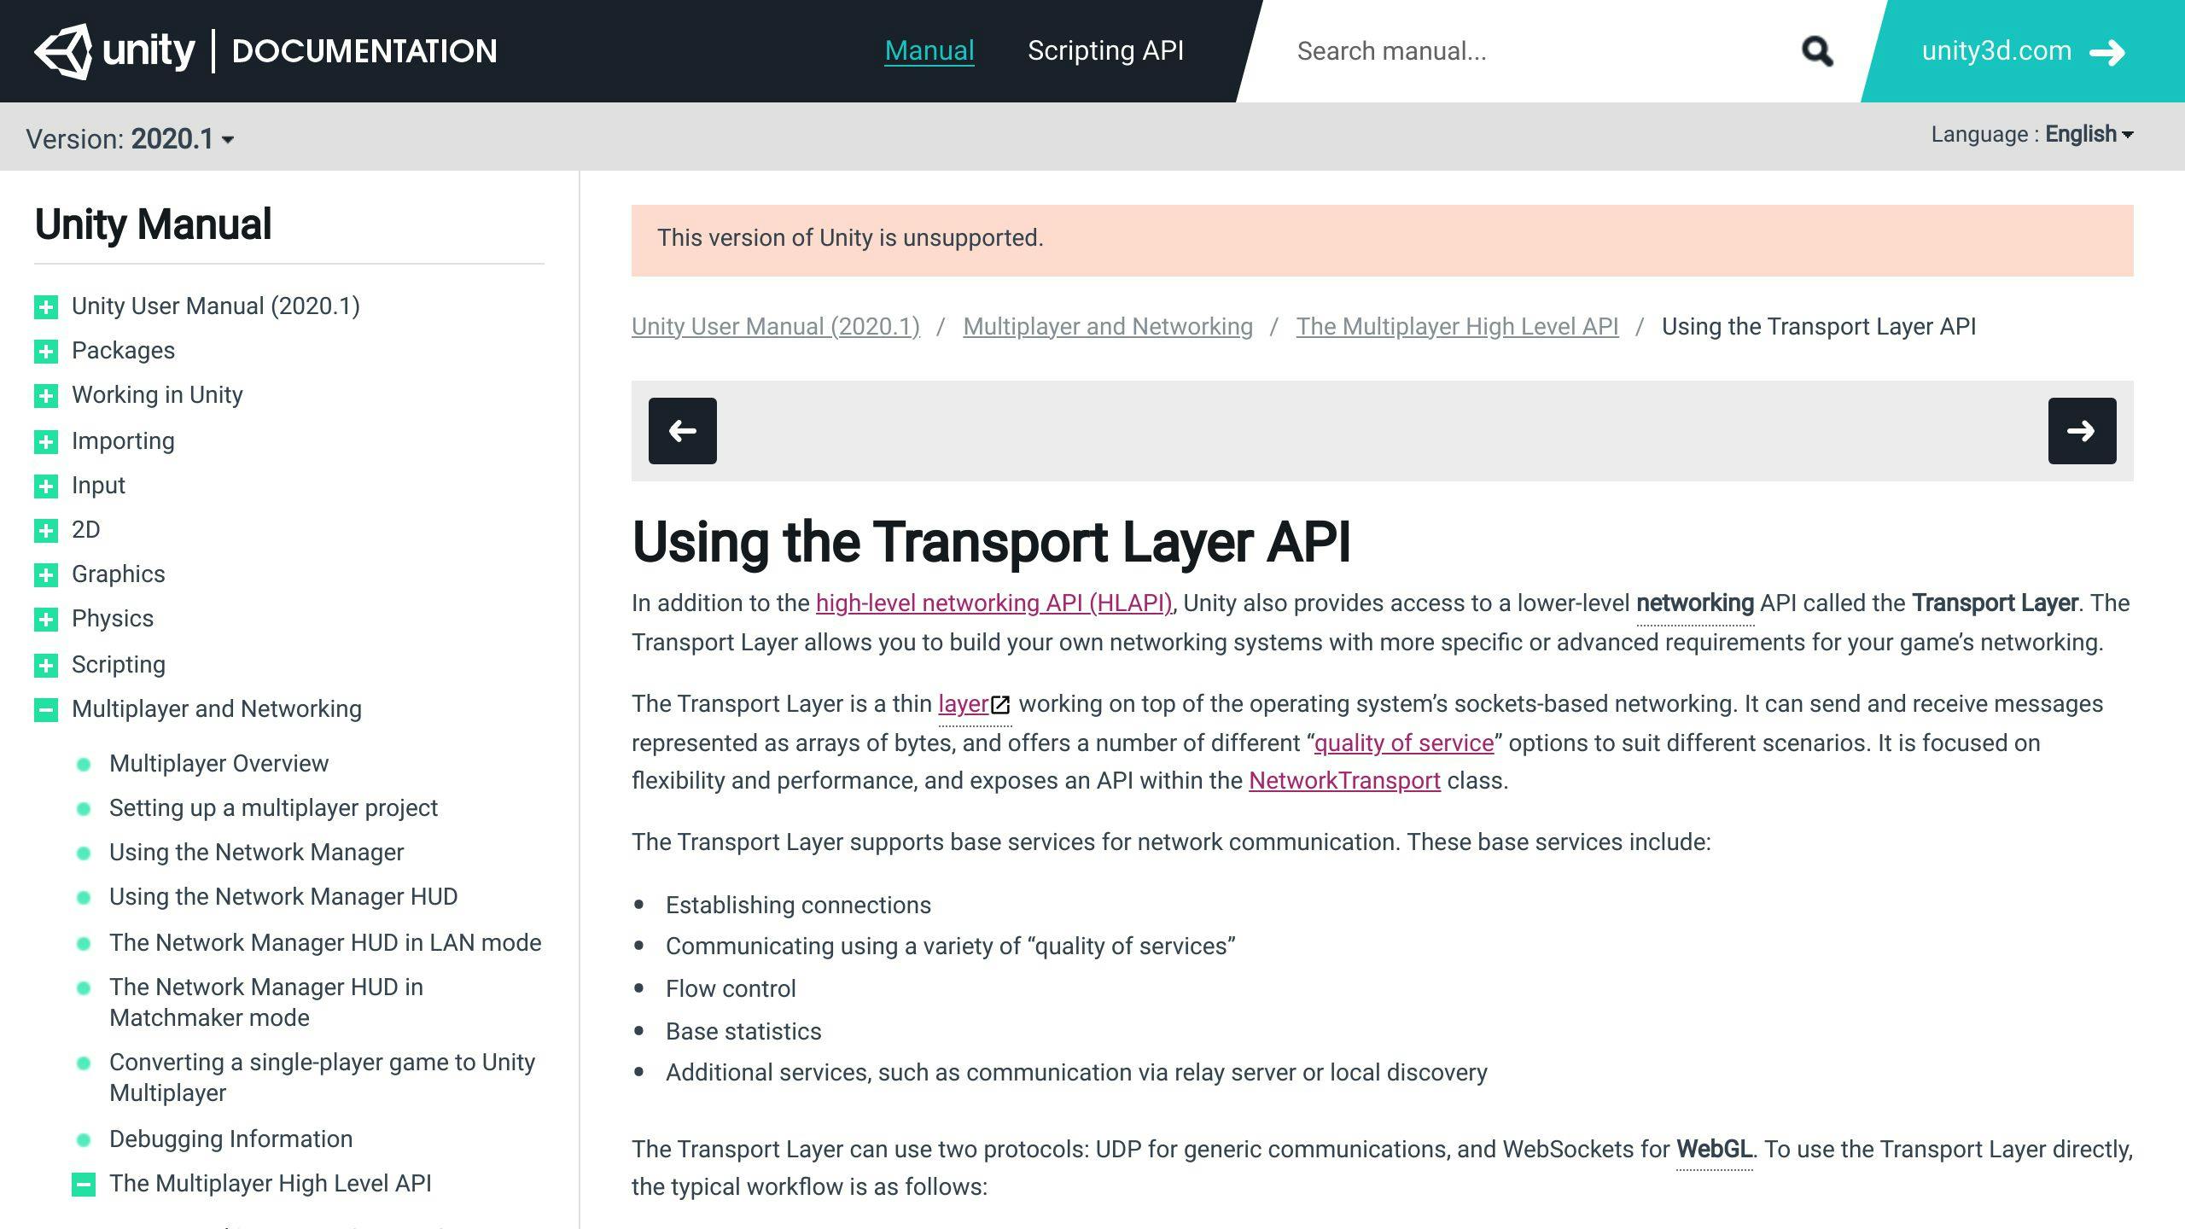Screen dimensions: 2185x1229
Task: Switch to the Scripting API tab
Action: click(x=1105, y=50)
